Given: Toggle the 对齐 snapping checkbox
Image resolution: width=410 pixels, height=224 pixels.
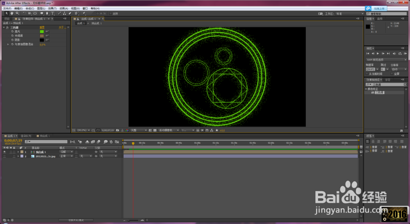Looking at the screenshot, I should 111,14.
